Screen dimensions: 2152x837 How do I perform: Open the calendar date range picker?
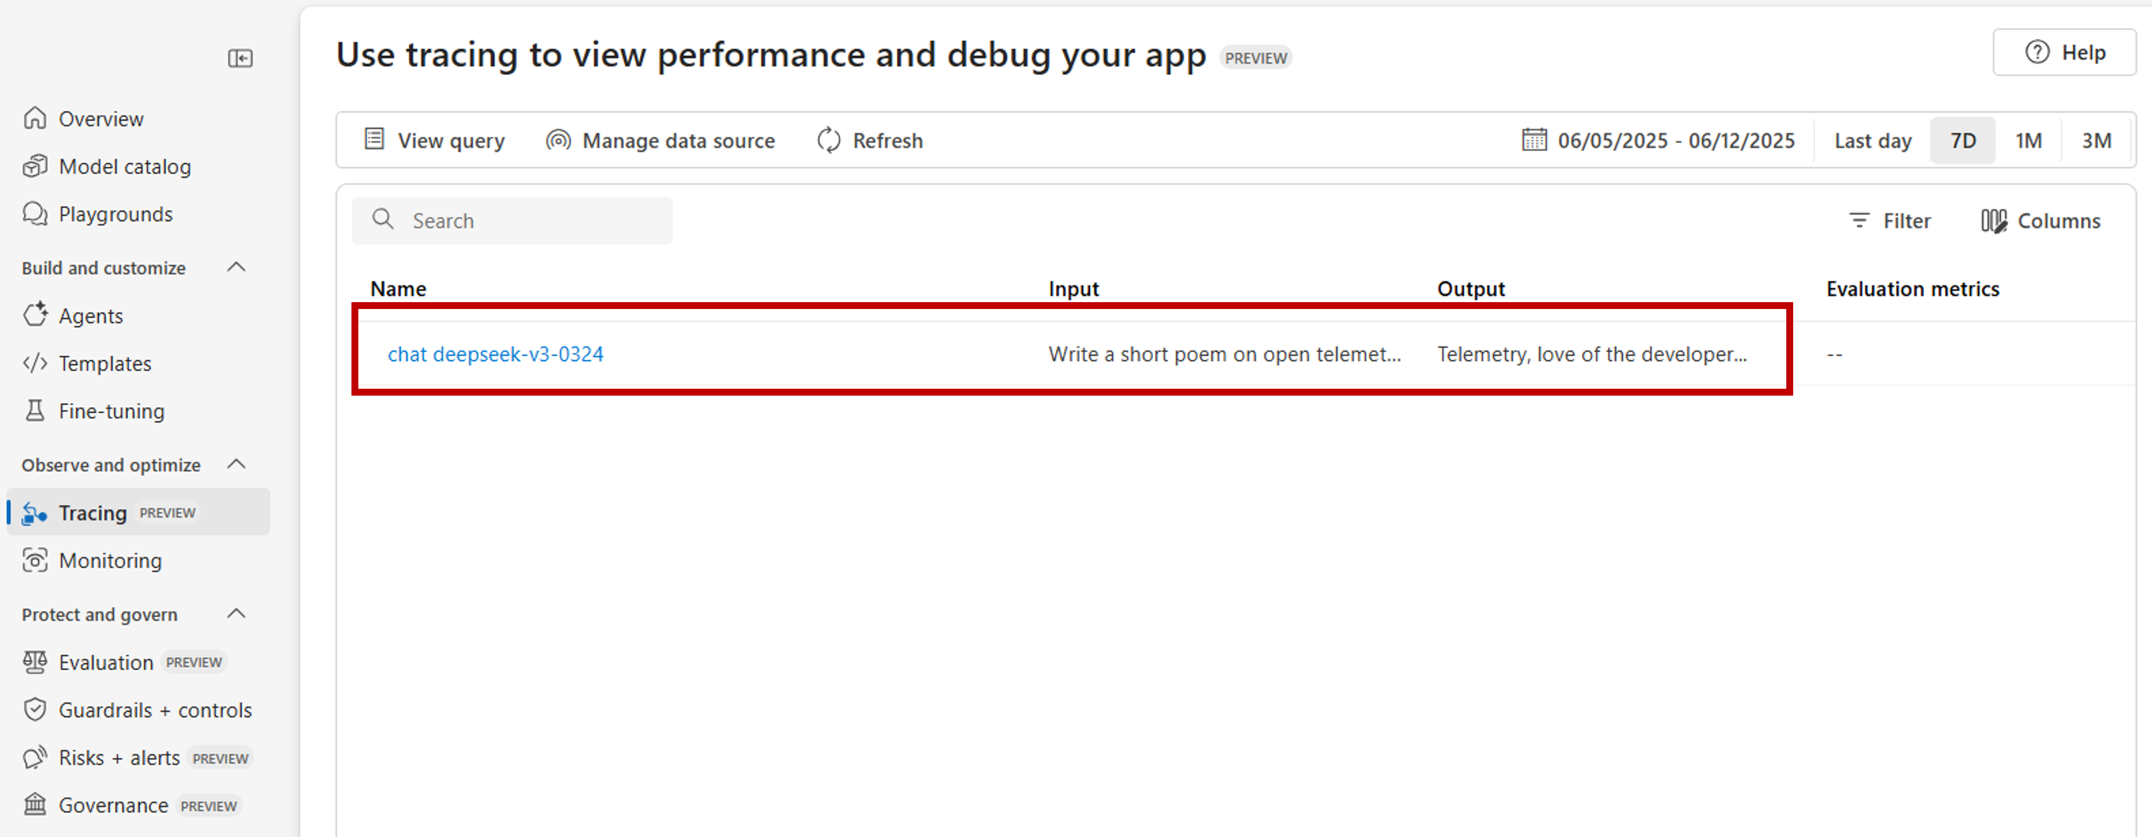1534,140
